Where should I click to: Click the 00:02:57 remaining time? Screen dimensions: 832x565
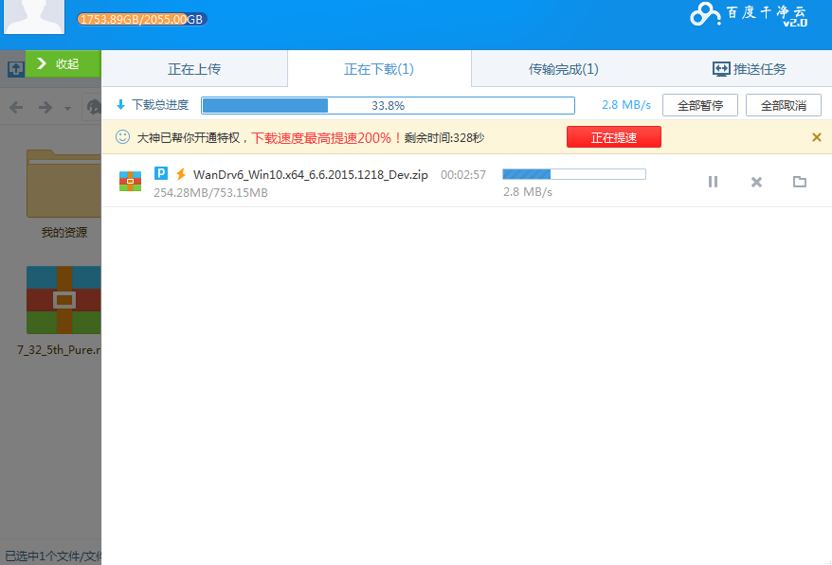pos(463,174)
